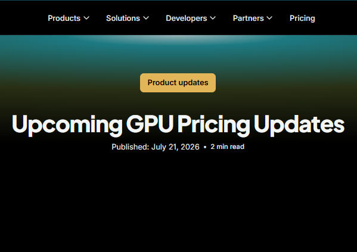Click the Published: July 21, 2026 date
Image resolution: width=357 pixels, height=252 pixels.
point(156,147)
